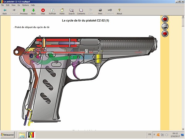Refresh the current help page
Viewport: 185px width, 139px height.
click(x=52, y=12)
